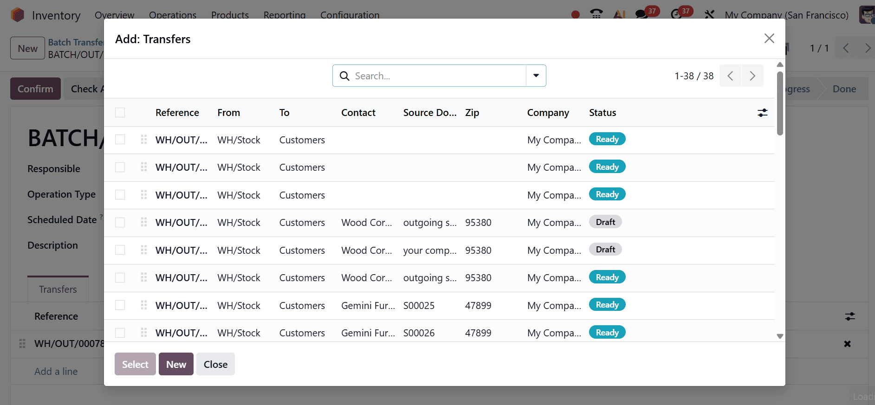Open the Reporting menu

[x=285, y=15]
